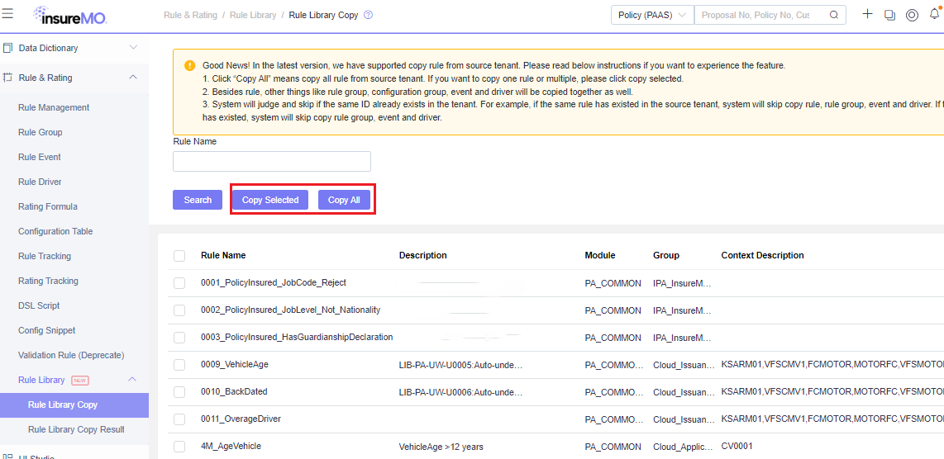
Task: Toggle the select-all checkbox in table header
Action: 179,256
